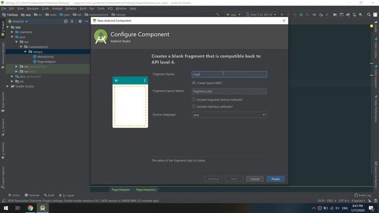
Task: Click the Cancel button in the dialog
Action: point(255,179)
